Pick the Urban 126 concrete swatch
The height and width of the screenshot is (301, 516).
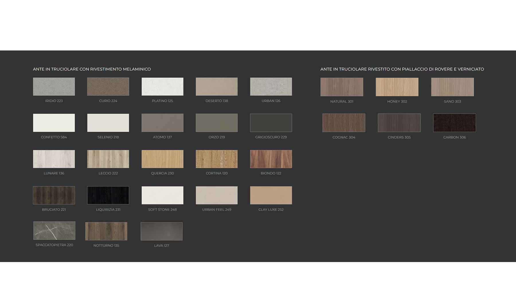click(271, 87)
